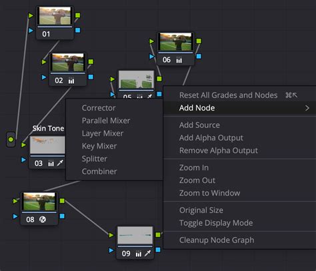Click node 02 grading bars icon
316x271 pixels.
(x=71, y=81)
